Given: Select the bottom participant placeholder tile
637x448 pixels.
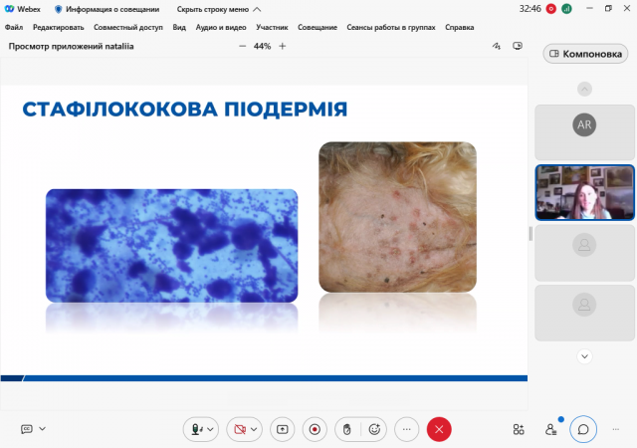Looking at the screenshot, I should pyautogui.click(x=584, y=313).
